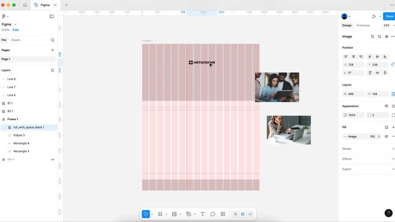Switch to Dev Mode in bottom toolbar
Image resolution: width=395 pixels, height=222 pixels.
(251, 214)
